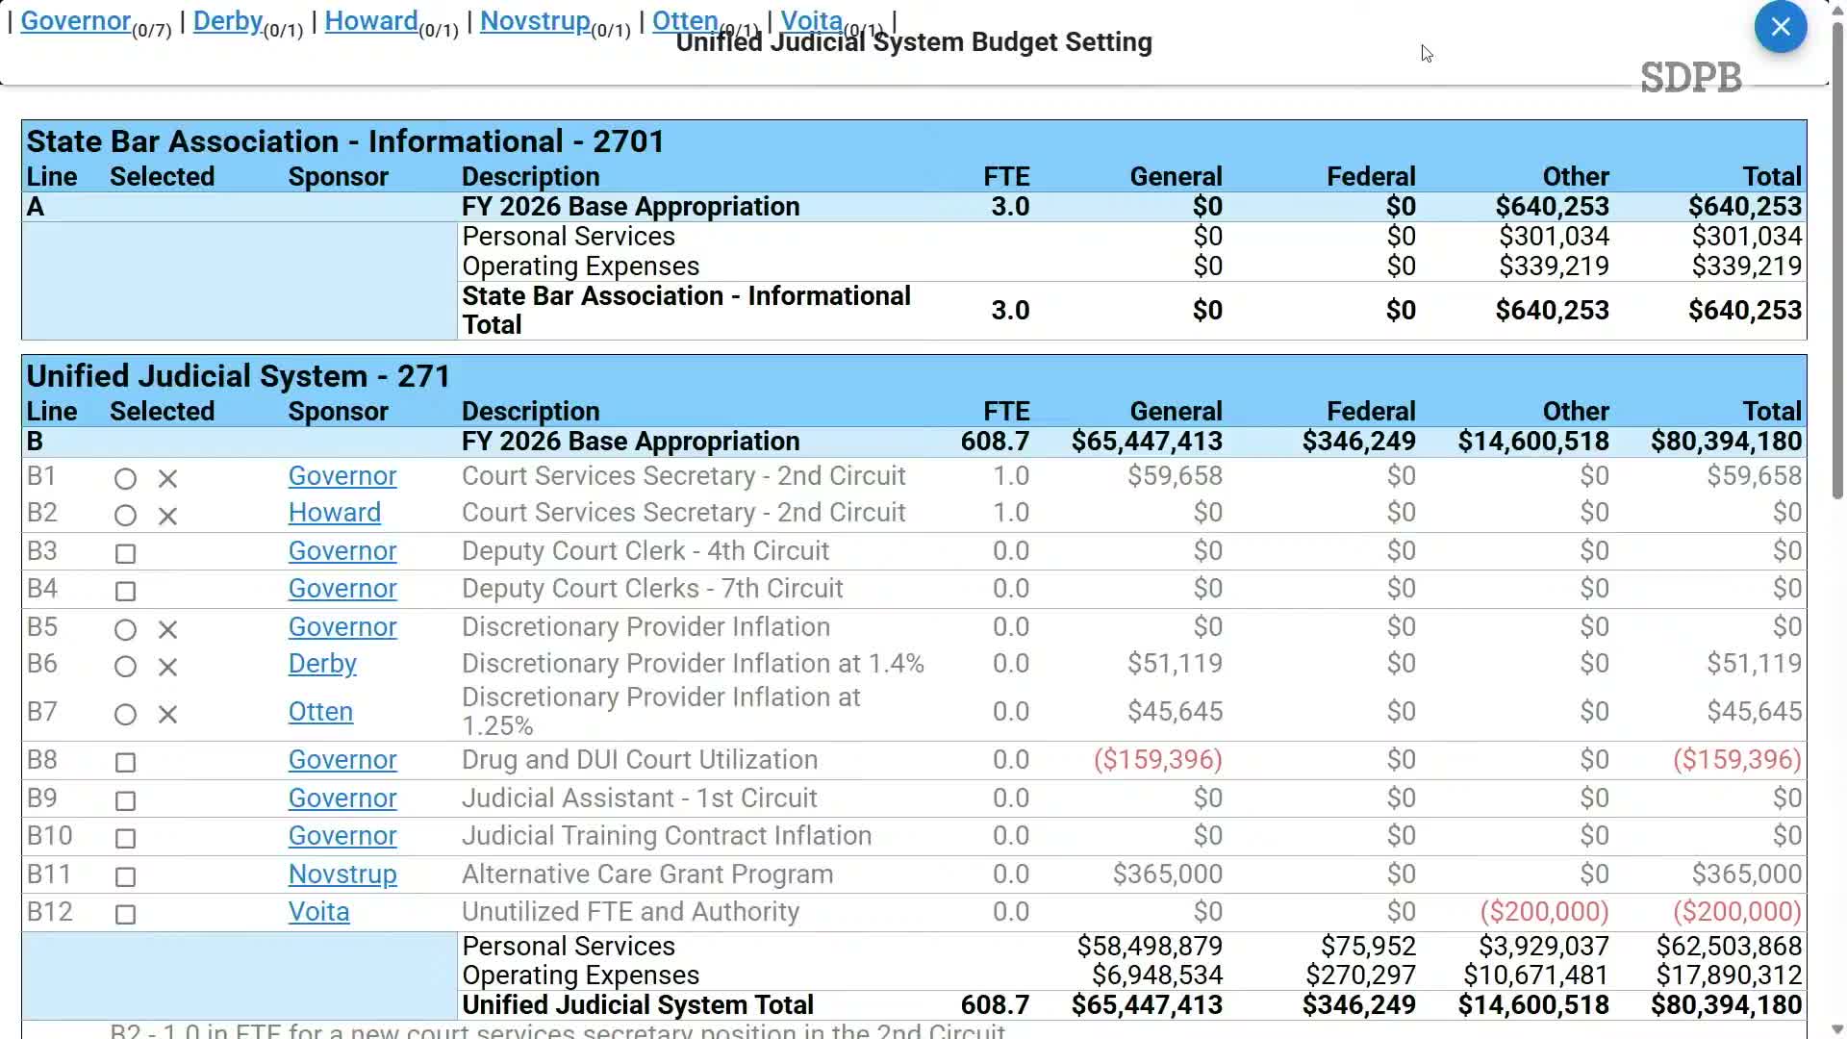Open Novstrup tab in top navigation
Image resolution: width=1847 pixels, height=1039 pixels.
[x=535, y=20]
